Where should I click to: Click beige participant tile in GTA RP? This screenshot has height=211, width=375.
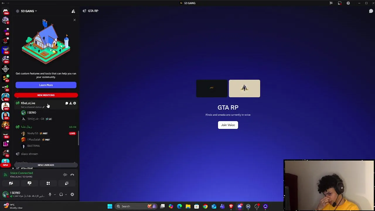(244, 88)
